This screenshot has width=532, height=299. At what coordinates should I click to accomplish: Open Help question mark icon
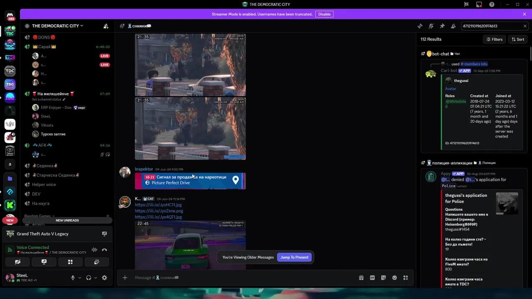click(x=492, y=5)
